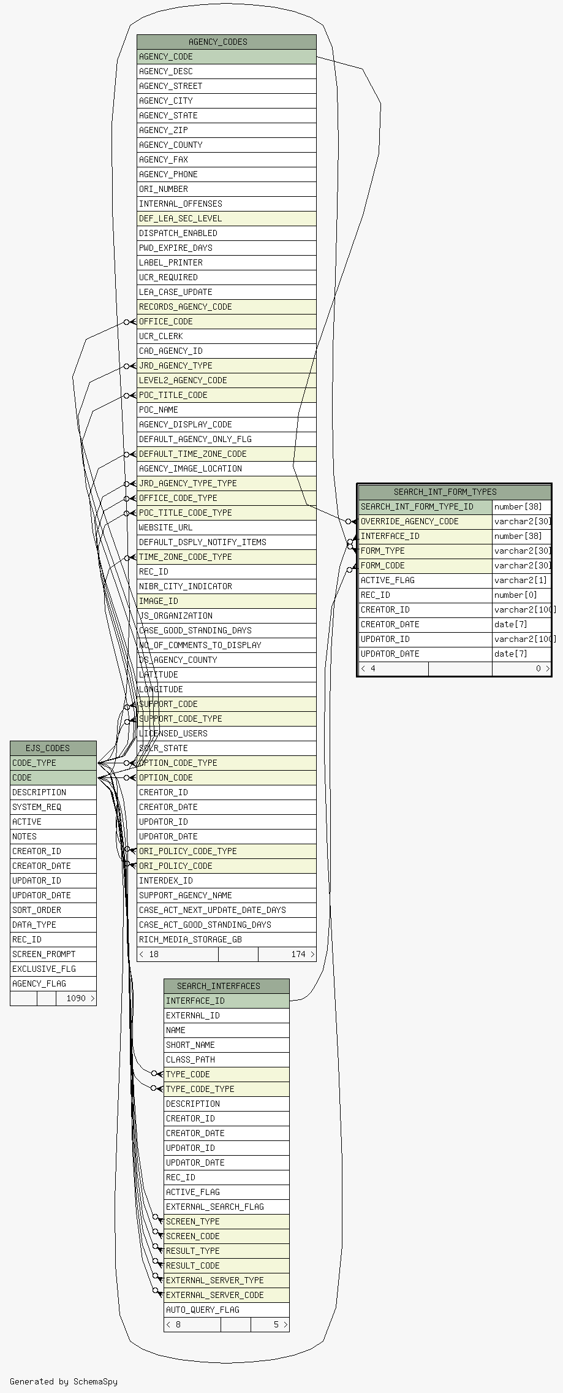Viewport: 563px width, 1393px height.
Task: Select RESULT_TYPE column
Action: 227,1251
